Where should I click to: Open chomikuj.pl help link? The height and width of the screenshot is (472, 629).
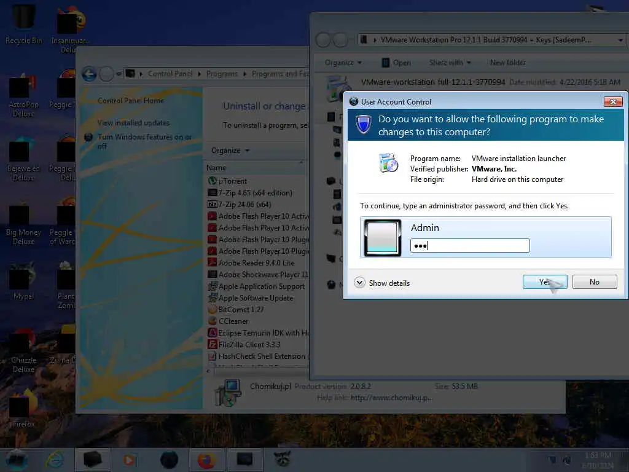coord(391,398)
